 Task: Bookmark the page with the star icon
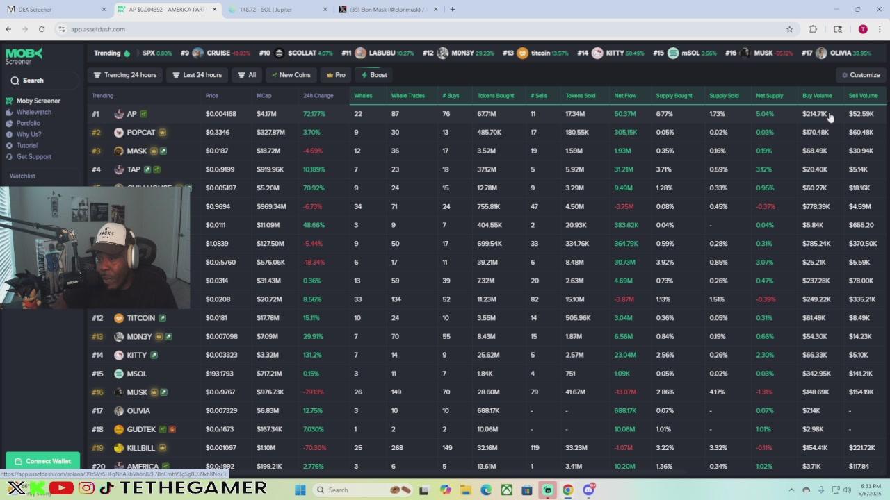click(789, 29)
